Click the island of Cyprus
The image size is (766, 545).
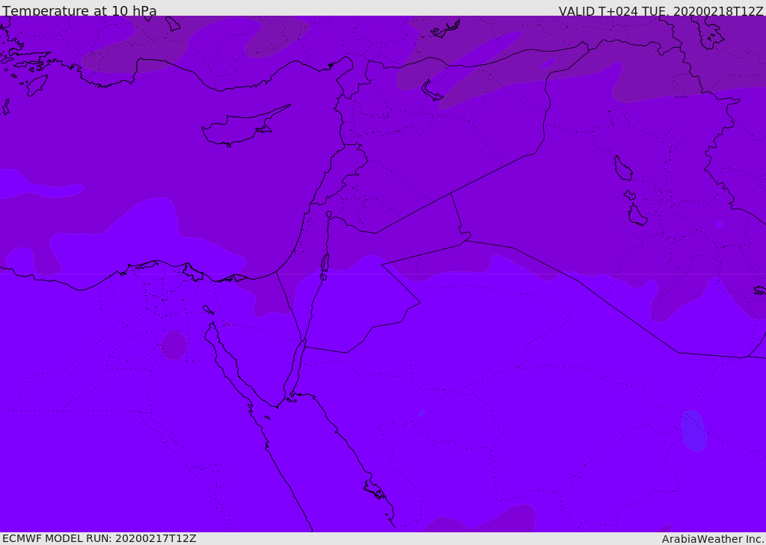pos(238,129)
